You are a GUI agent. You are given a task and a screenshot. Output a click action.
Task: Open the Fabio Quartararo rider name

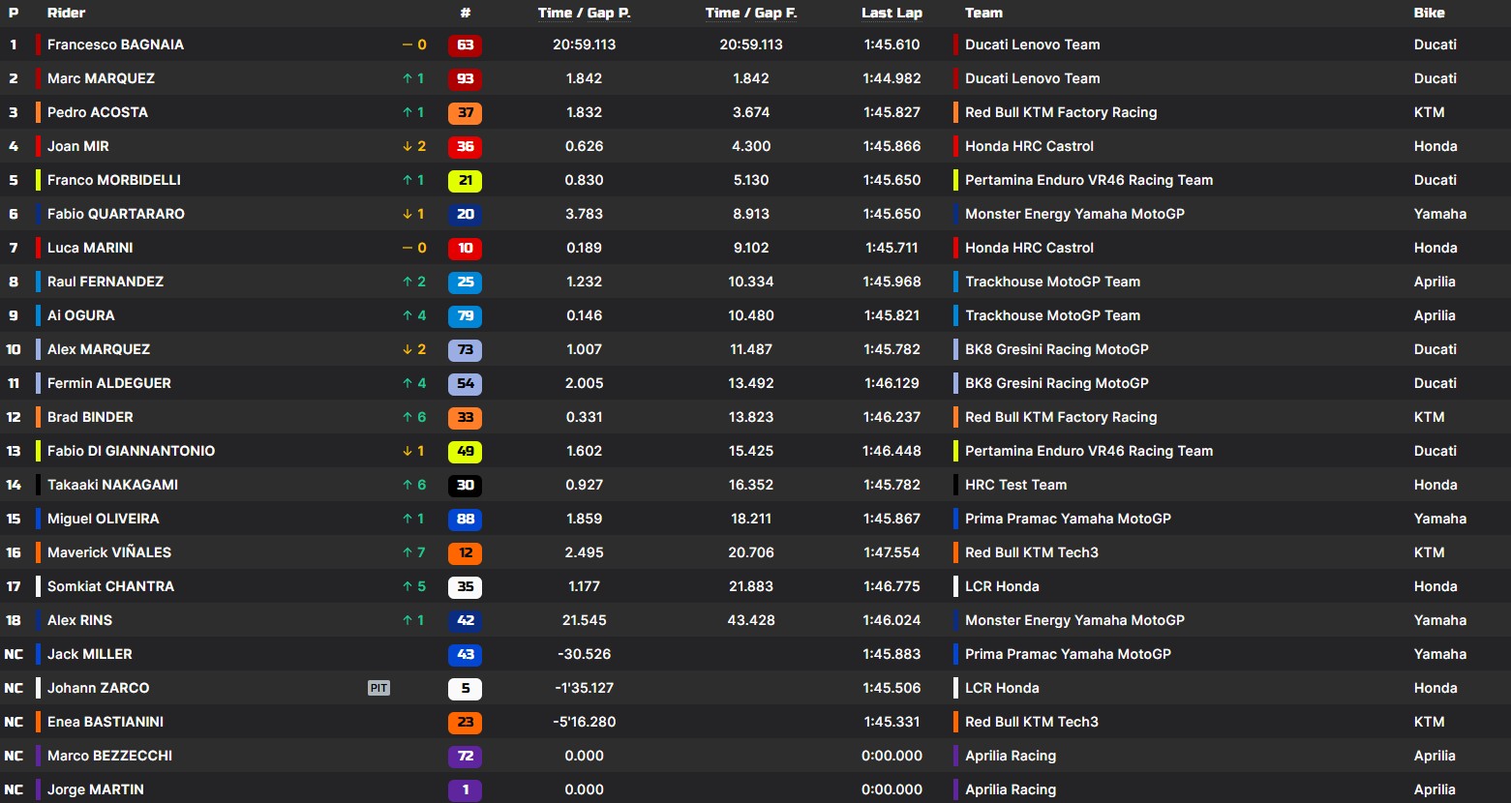pyautogui.click(x=115, y=214)
